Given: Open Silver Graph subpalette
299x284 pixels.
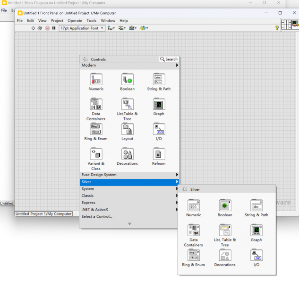Looking at the screenshot, I should click(x=256, y=233).
